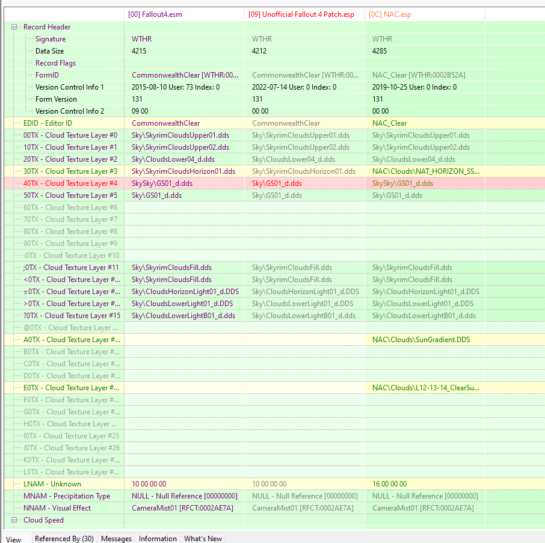Click Fallout4.esm Sky\CloudsLowerLightB01_d.dds cell

point(183,316)
